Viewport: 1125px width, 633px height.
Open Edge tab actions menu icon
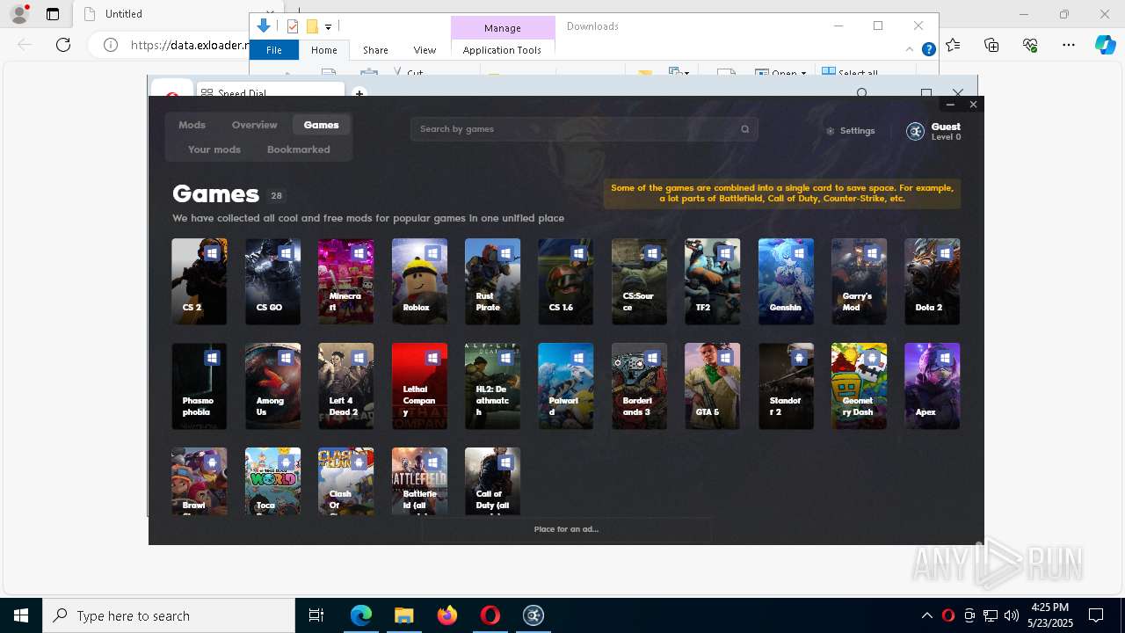coord(53,14)
